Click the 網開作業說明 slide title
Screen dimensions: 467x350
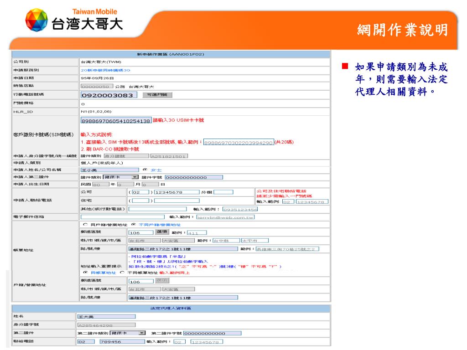pyautogui.click(x=403, y=30)
